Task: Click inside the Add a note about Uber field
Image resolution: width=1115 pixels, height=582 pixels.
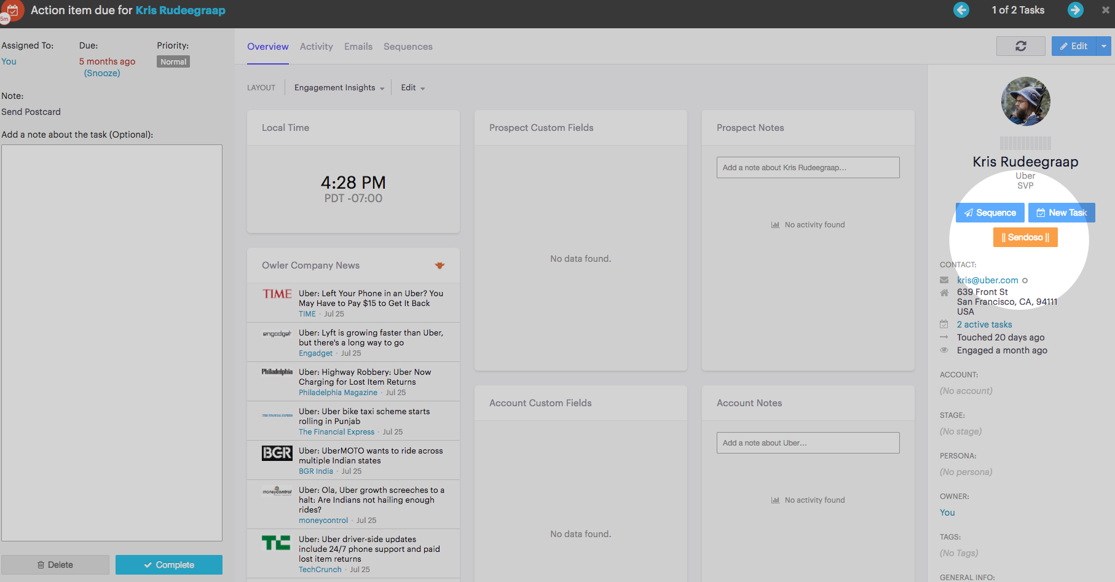Action: pyautogui.click(x=808, y=442)
